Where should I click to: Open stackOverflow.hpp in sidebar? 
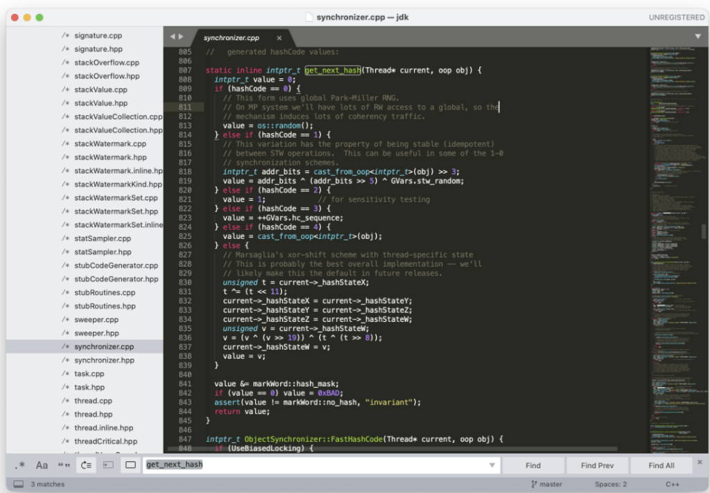pyautogui.click(x=107, y=76)
